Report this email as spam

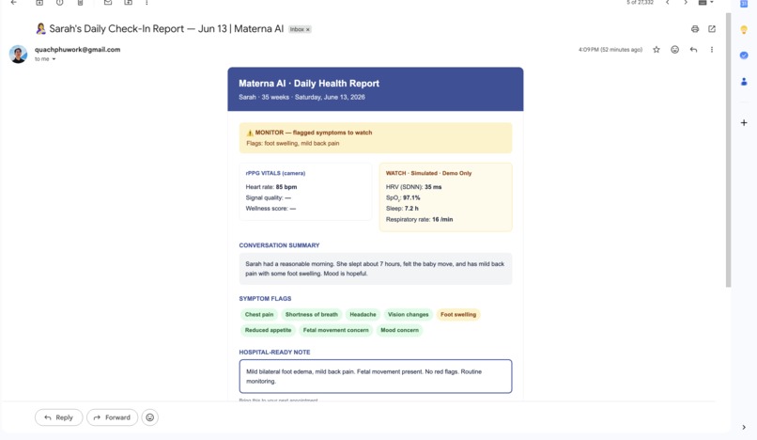pyautogui.click(x=60, y=3)
